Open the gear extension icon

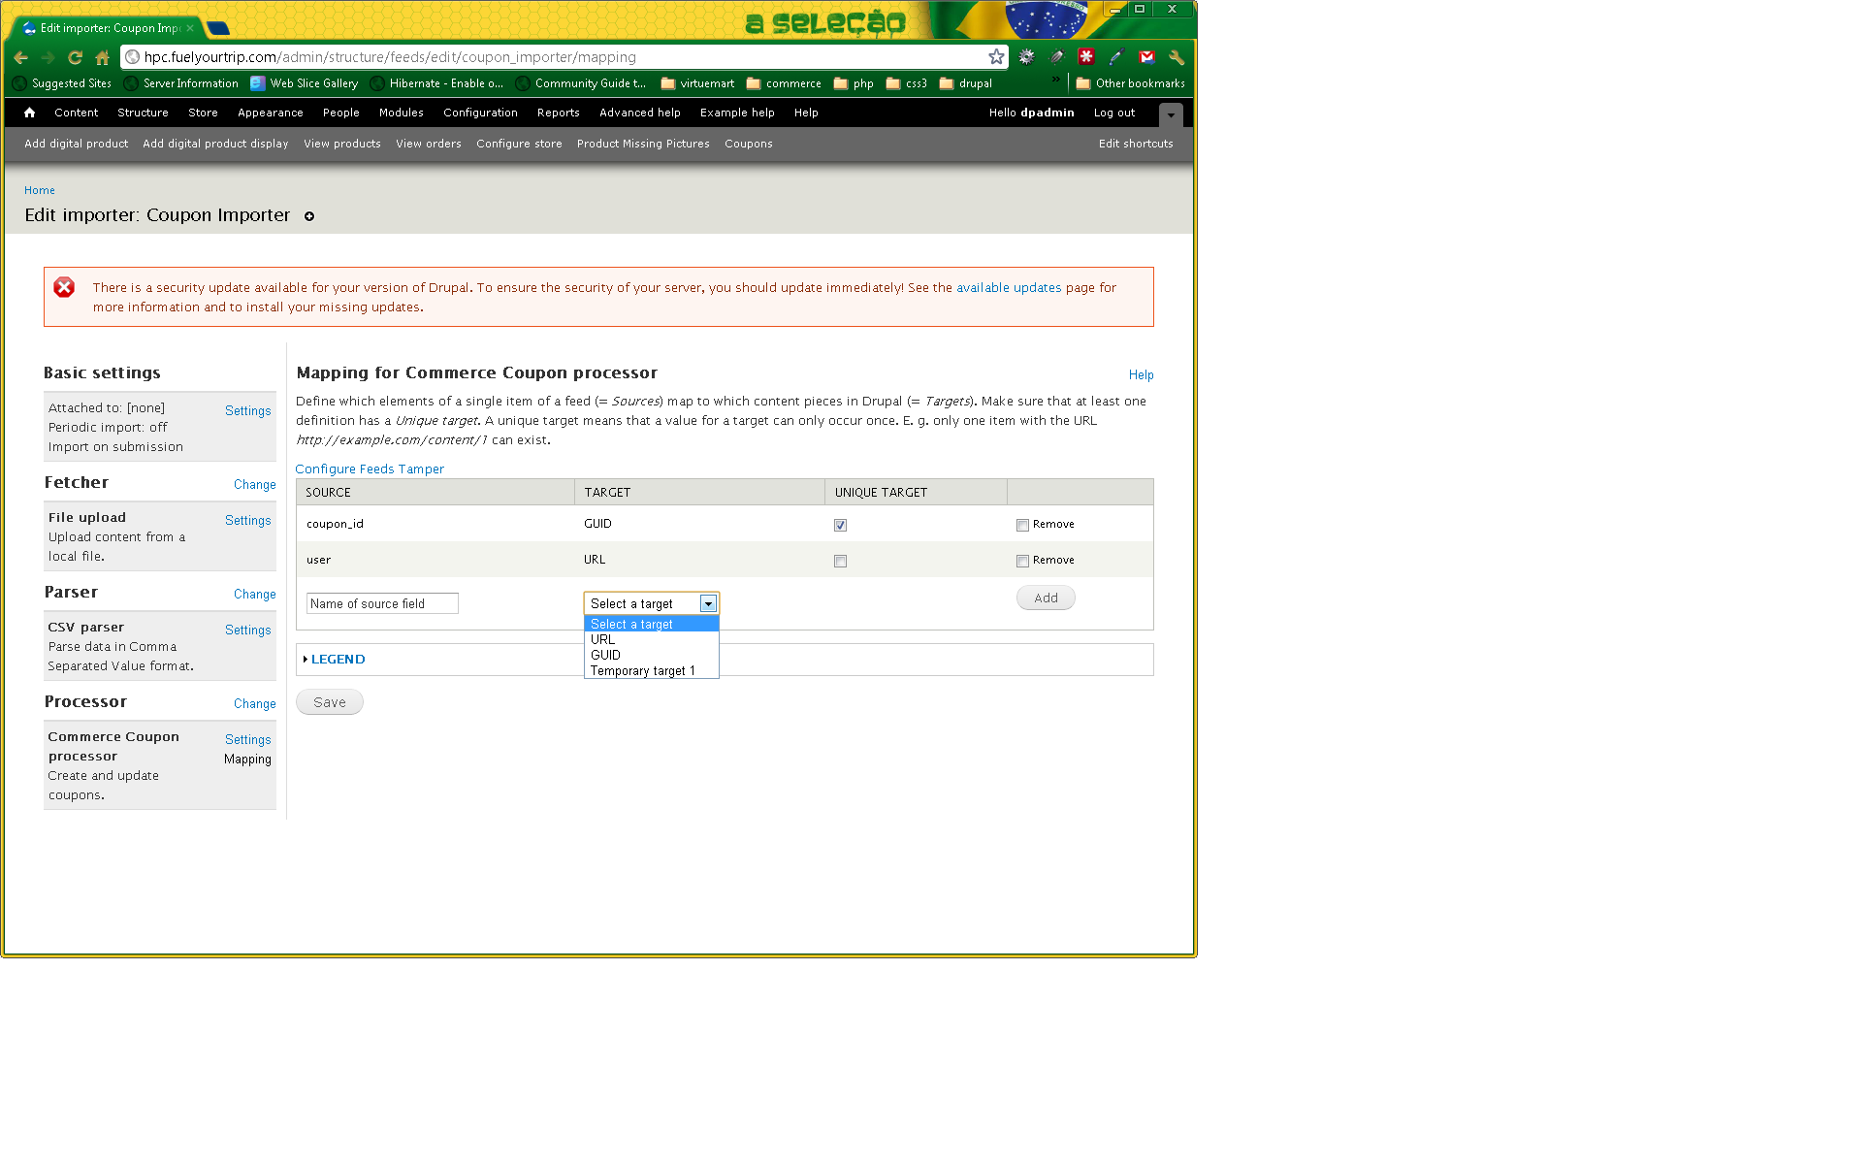(1026, 57)
